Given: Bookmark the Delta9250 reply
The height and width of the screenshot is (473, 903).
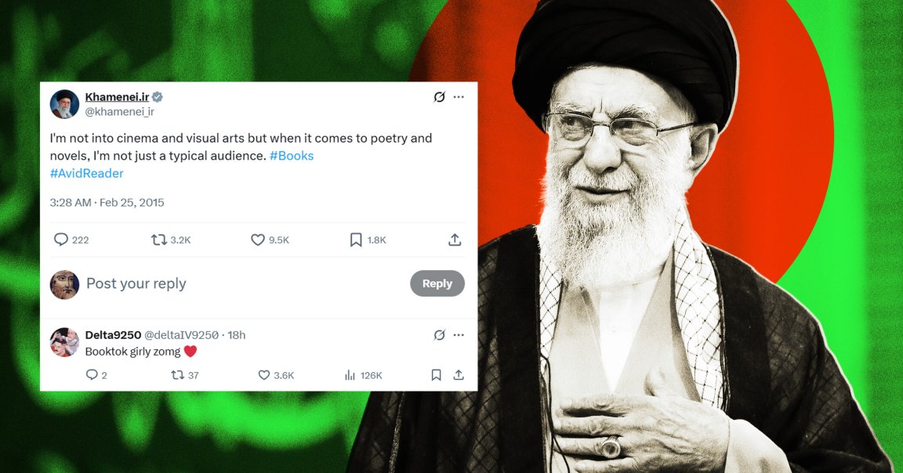Looking at the screenshot, I should tap(436, 375).
